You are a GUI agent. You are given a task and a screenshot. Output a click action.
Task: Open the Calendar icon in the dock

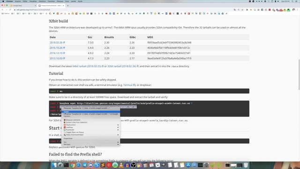(151, 165)
